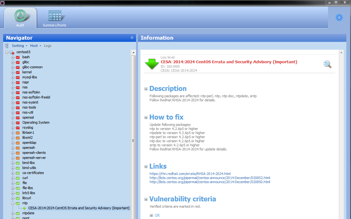Open the Sorting dropdown
351x219 pixels.
click(x=19, y=46)
